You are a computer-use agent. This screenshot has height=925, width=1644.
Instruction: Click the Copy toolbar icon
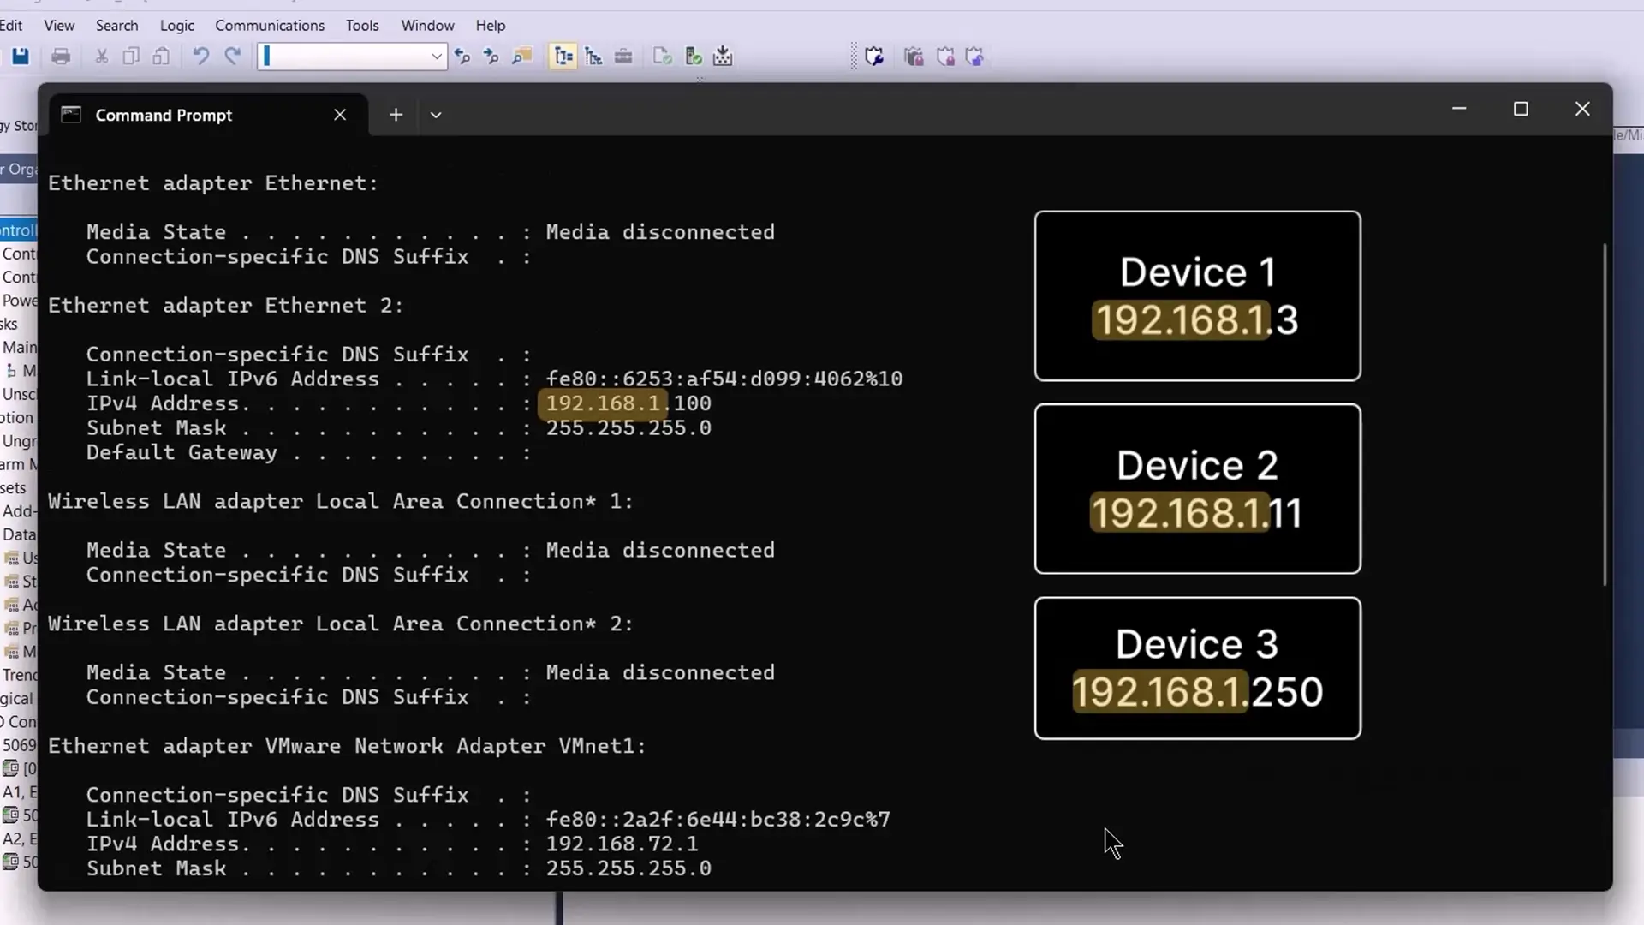[x=131, y=57]
